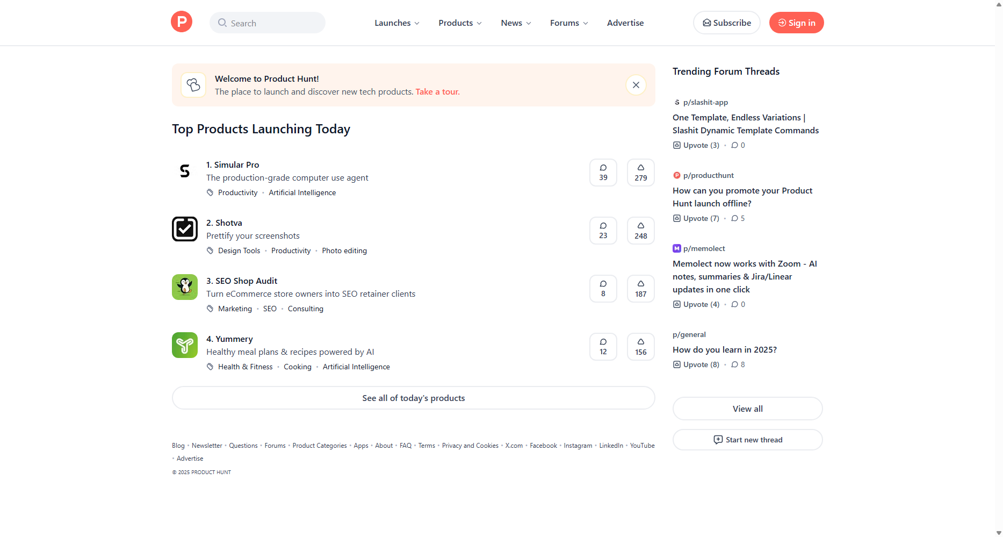
Task: Click the welcome banner hands icon
Action: click(193, 85)
